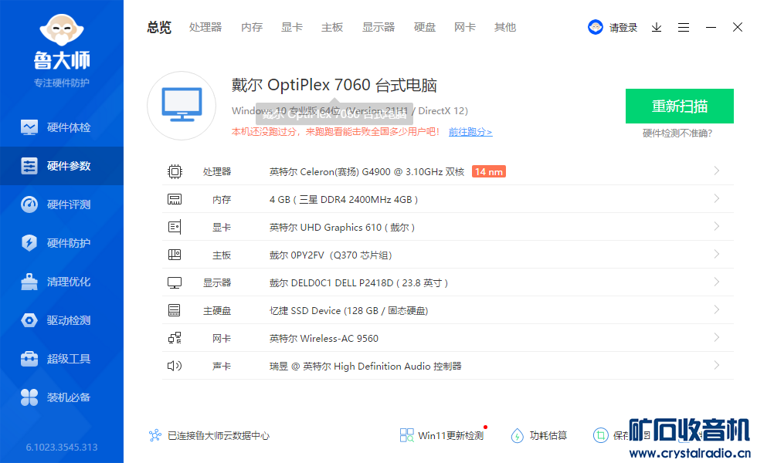
Task: Click version number 6.1023.3545.313
Action: click(62, 447)
